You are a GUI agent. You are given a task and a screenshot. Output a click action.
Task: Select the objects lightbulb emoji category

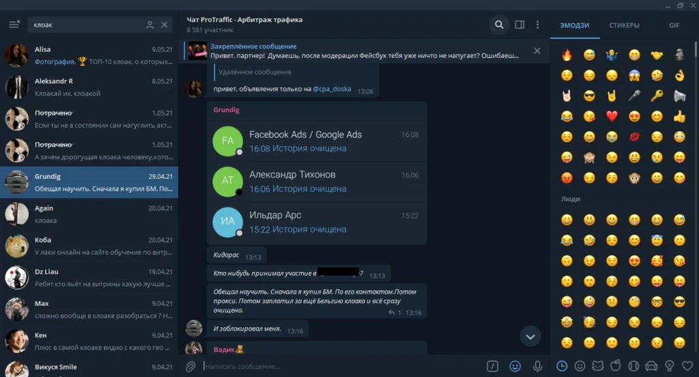669,366
